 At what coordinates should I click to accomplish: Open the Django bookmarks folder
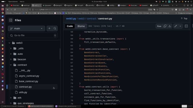point(135,13)
